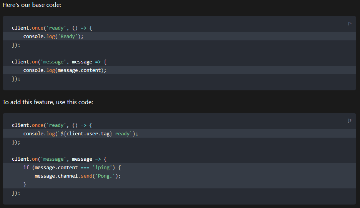The height and width of the screenshot is (208, 360).
Task: Click the line with ${client.user.tag} ready
Action: coord(179,133)
